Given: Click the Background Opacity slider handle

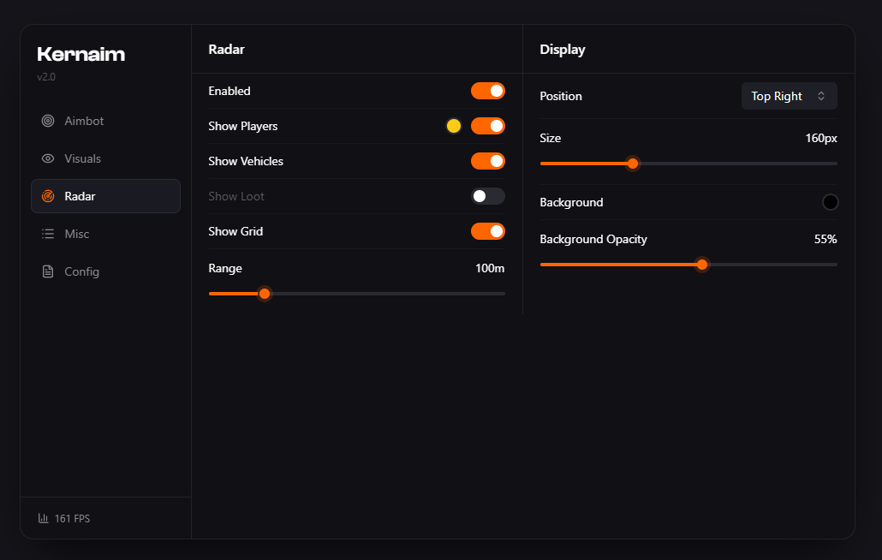Looking at the screenshot, I should tap(702, 265).
